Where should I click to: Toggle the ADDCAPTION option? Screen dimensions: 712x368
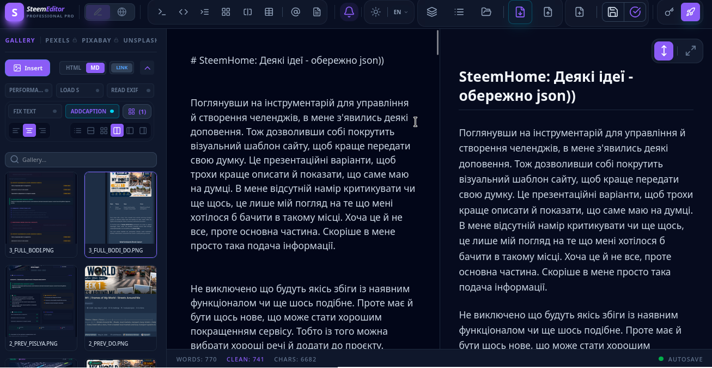click(92, 111)
